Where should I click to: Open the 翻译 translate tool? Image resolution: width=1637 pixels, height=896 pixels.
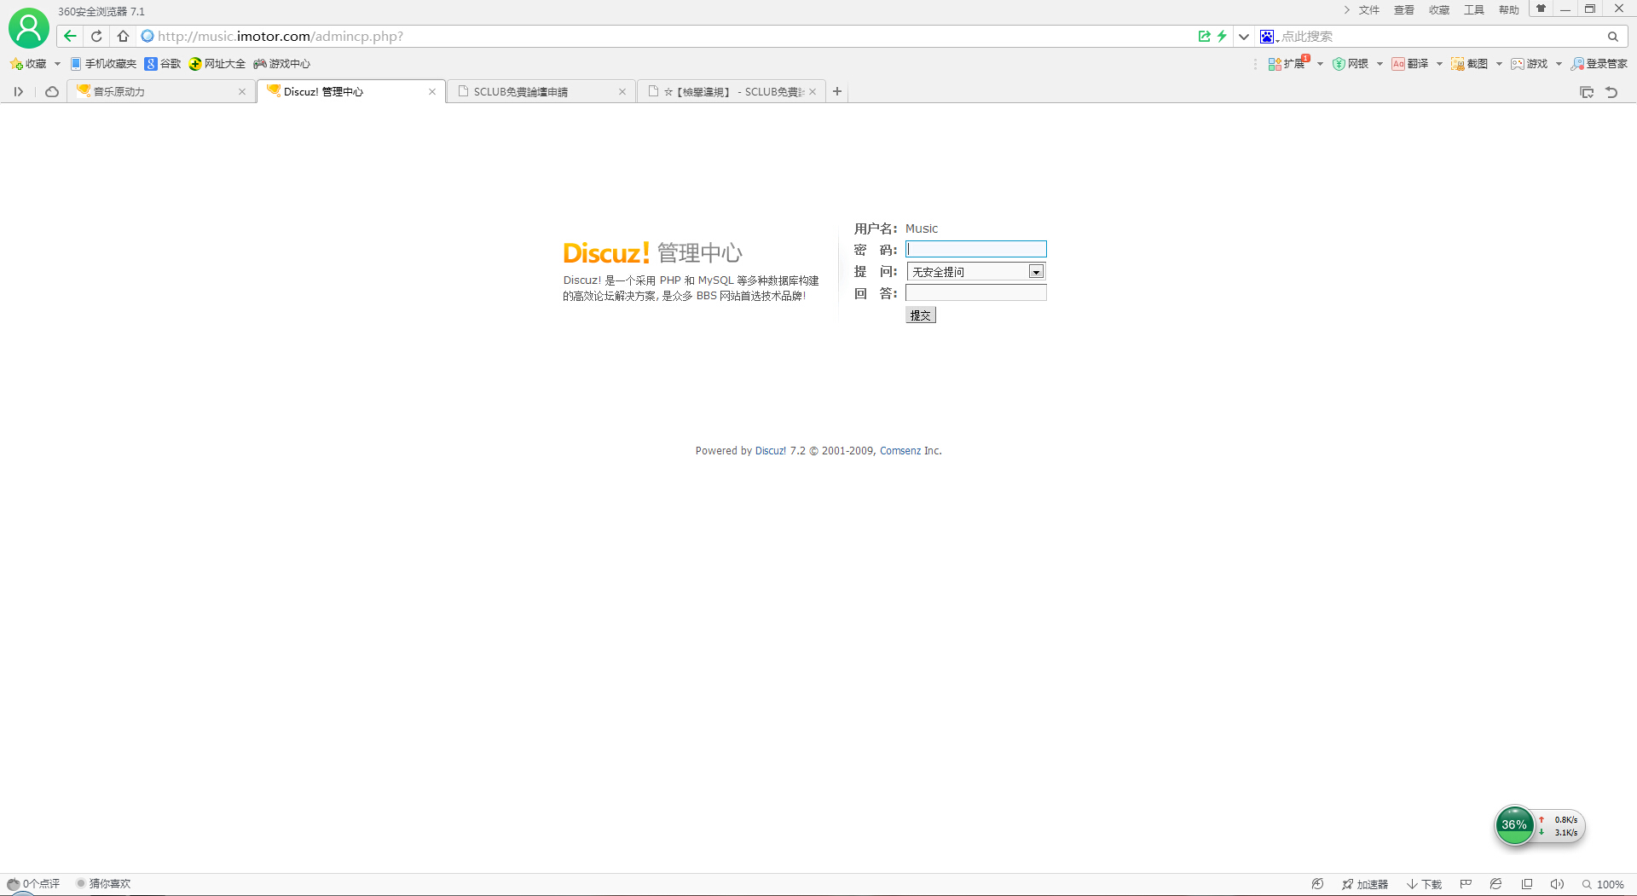point(1410,64)
